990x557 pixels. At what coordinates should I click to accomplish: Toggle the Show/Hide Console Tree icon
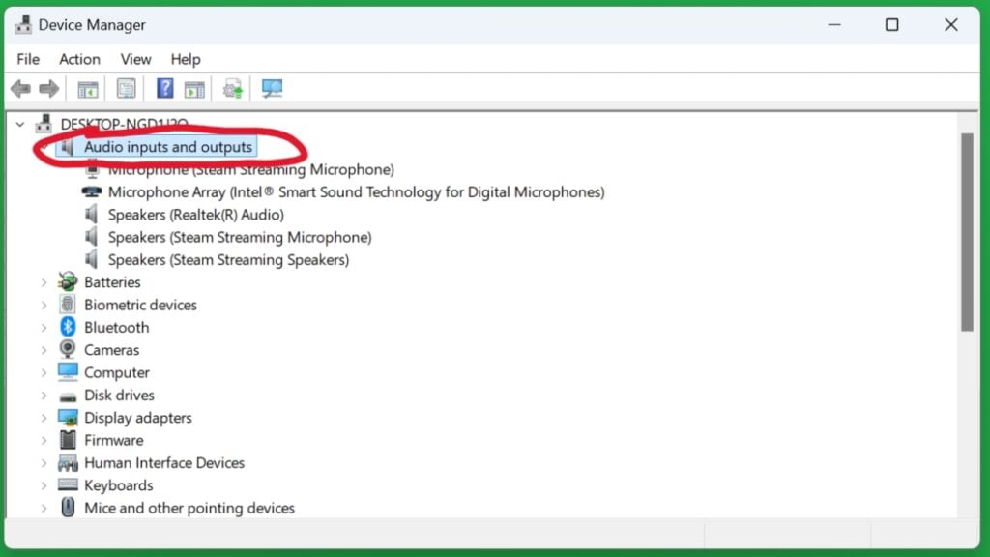tap(87, 88)
